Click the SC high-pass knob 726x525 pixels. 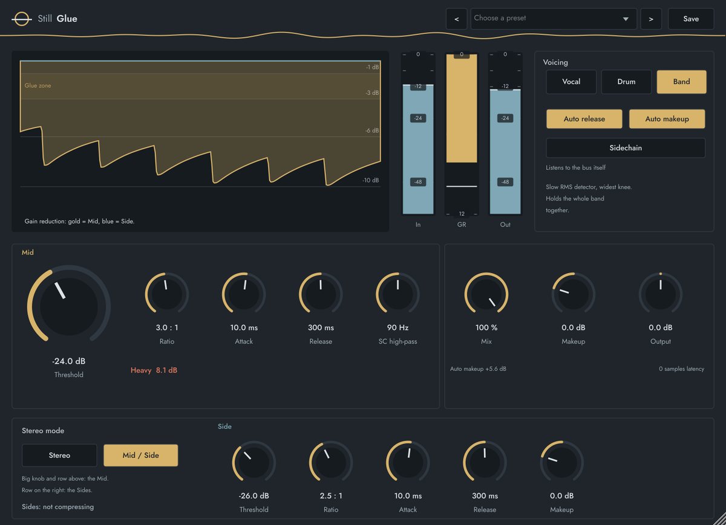coord(397,294)
